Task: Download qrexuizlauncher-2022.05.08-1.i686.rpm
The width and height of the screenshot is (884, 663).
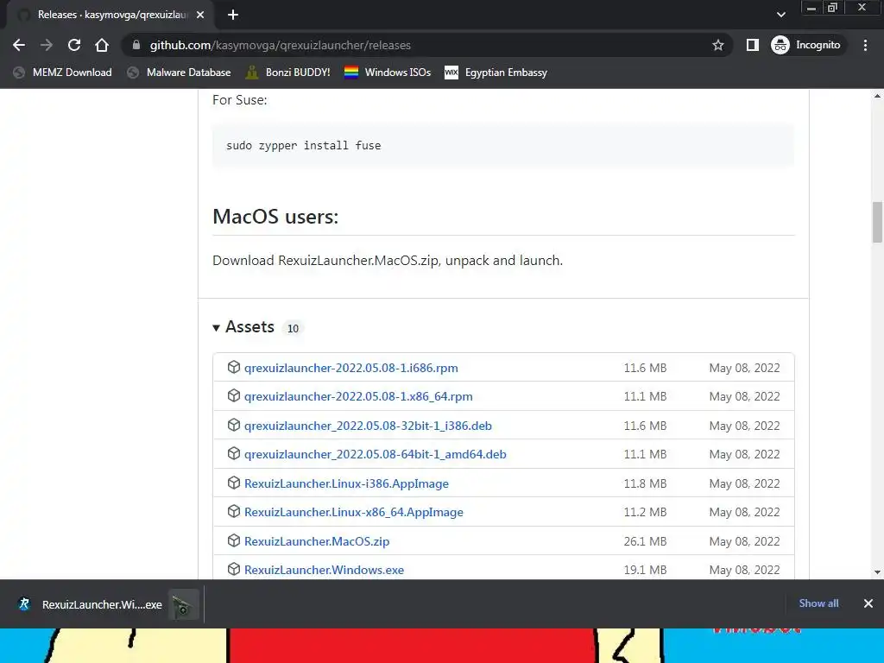Action: [x=350, y=368]
